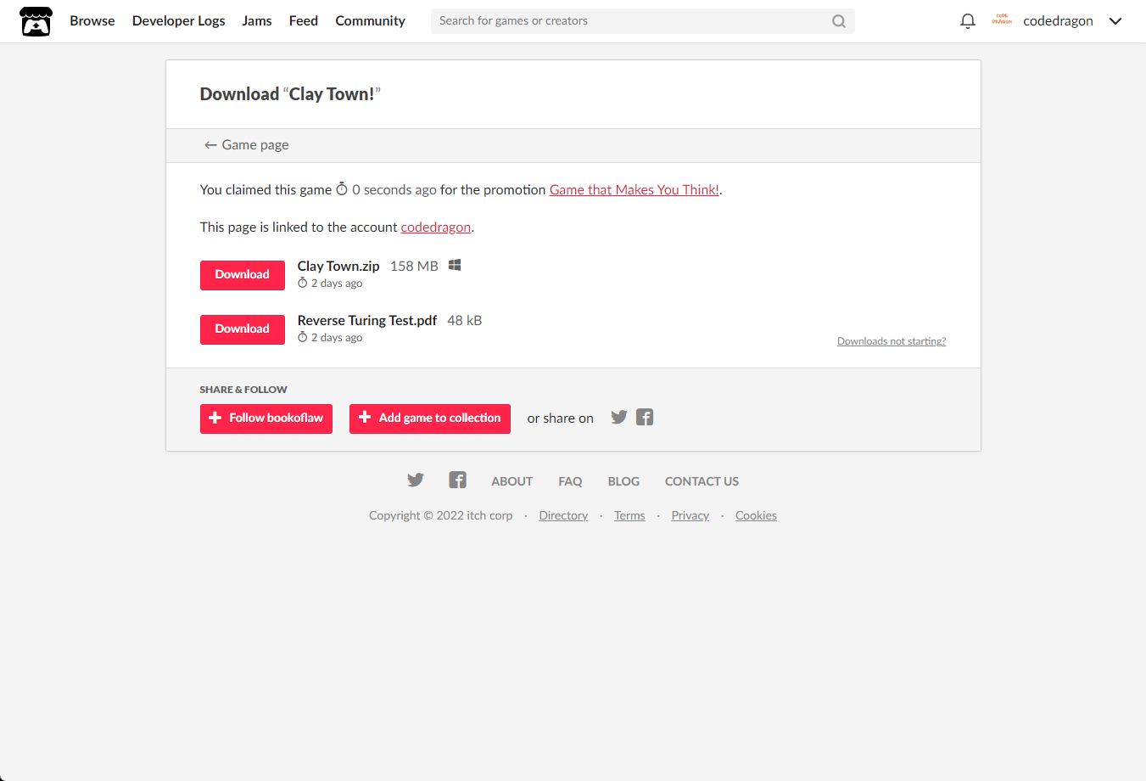The height and width of the screenshot is (781, 1146).
Task: Open the Community page
Action: (x=371, y=21)
